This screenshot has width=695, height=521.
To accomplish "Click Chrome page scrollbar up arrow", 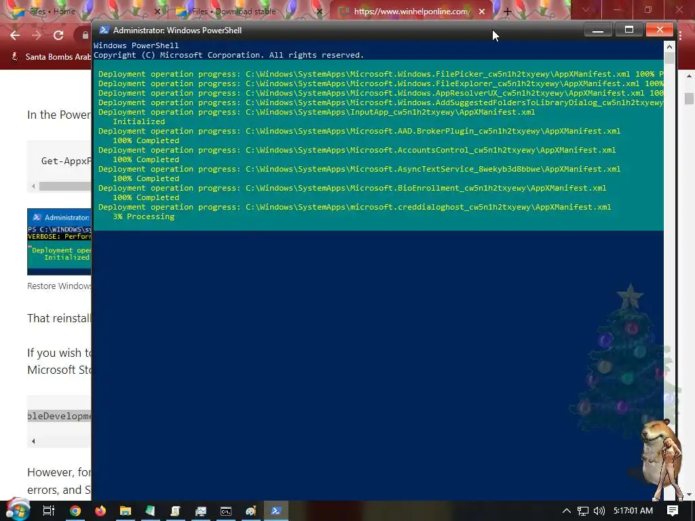I will (x=689, y=76).
